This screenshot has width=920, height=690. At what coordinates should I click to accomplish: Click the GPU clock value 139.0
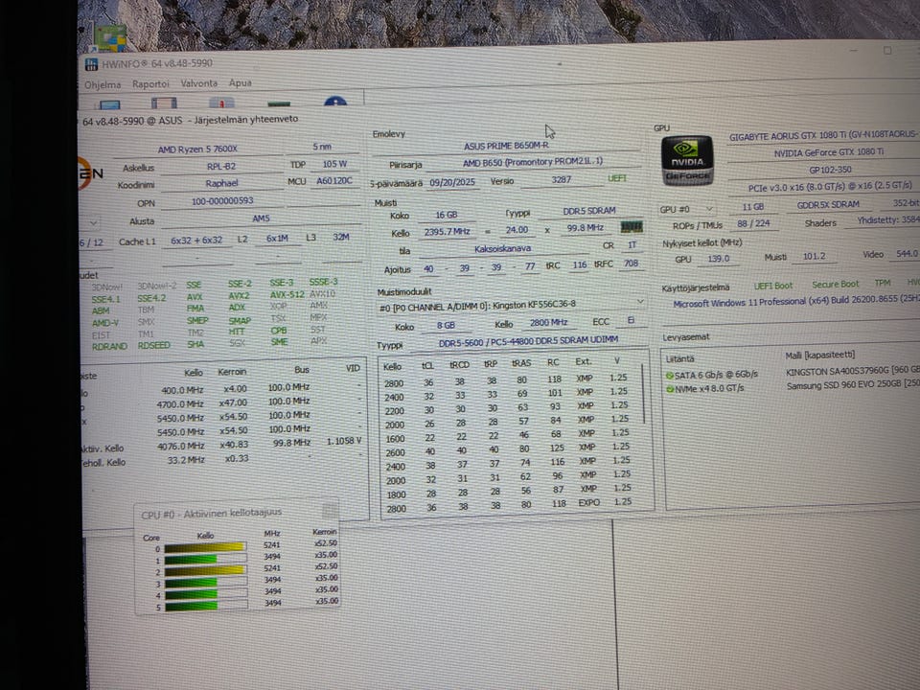[718, 259]
